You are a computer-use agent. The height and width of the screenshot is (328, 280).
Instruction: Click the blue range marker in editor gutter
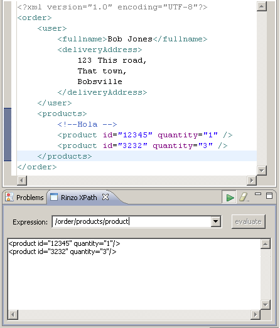click(x=8, y=134)
